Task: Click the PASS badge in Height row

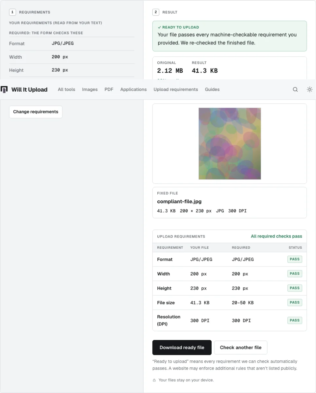Action: (295, 288)
